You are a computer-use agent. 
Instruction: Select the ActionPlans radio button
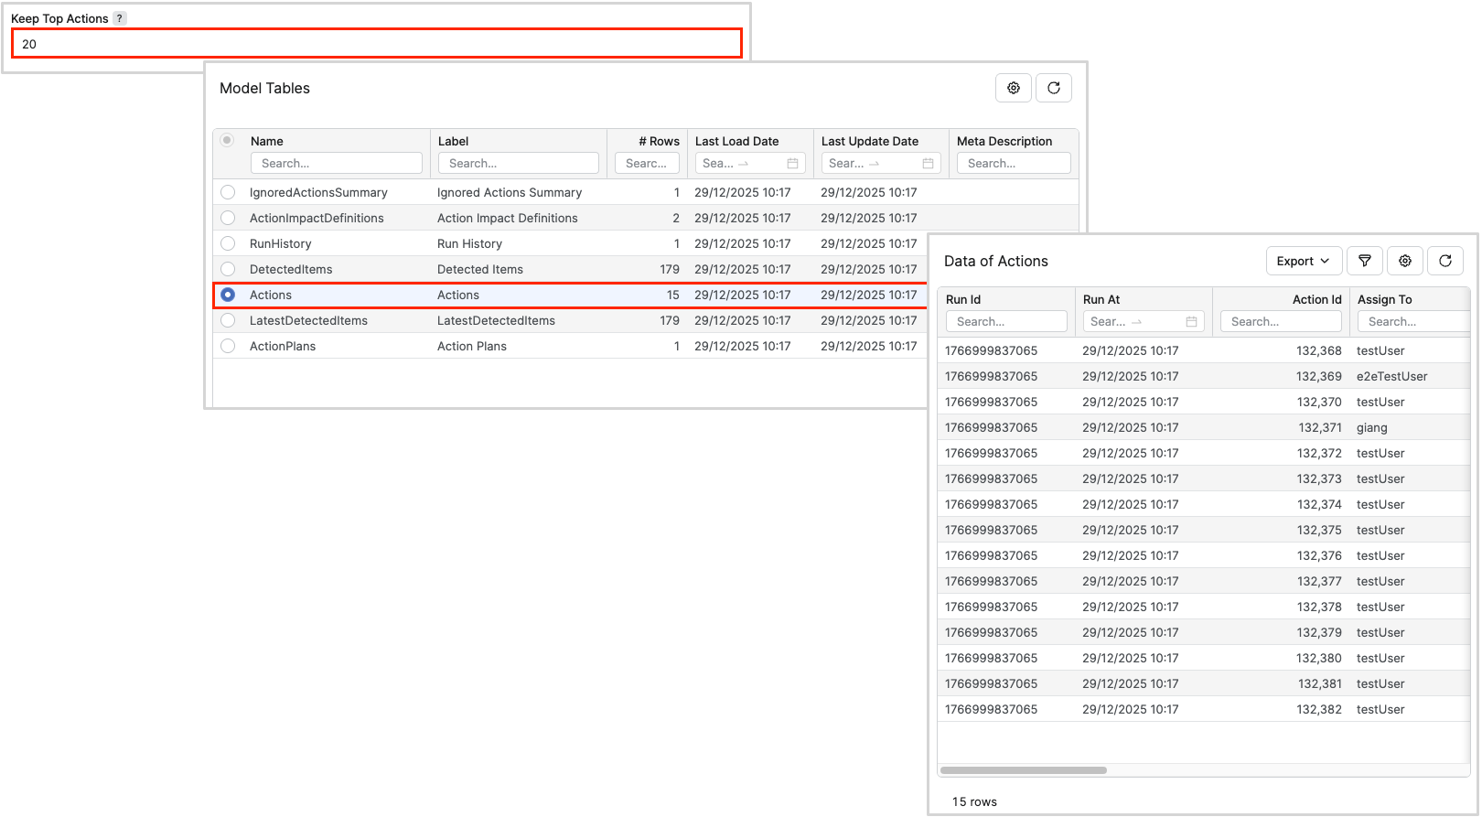(x=228, y=346)
